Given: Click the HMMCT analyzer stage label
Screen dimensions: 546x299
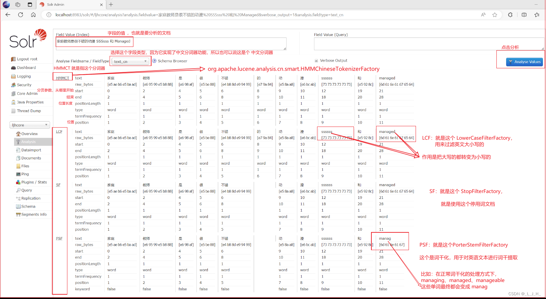Looking at the screenshot, I should coord(62,78).
